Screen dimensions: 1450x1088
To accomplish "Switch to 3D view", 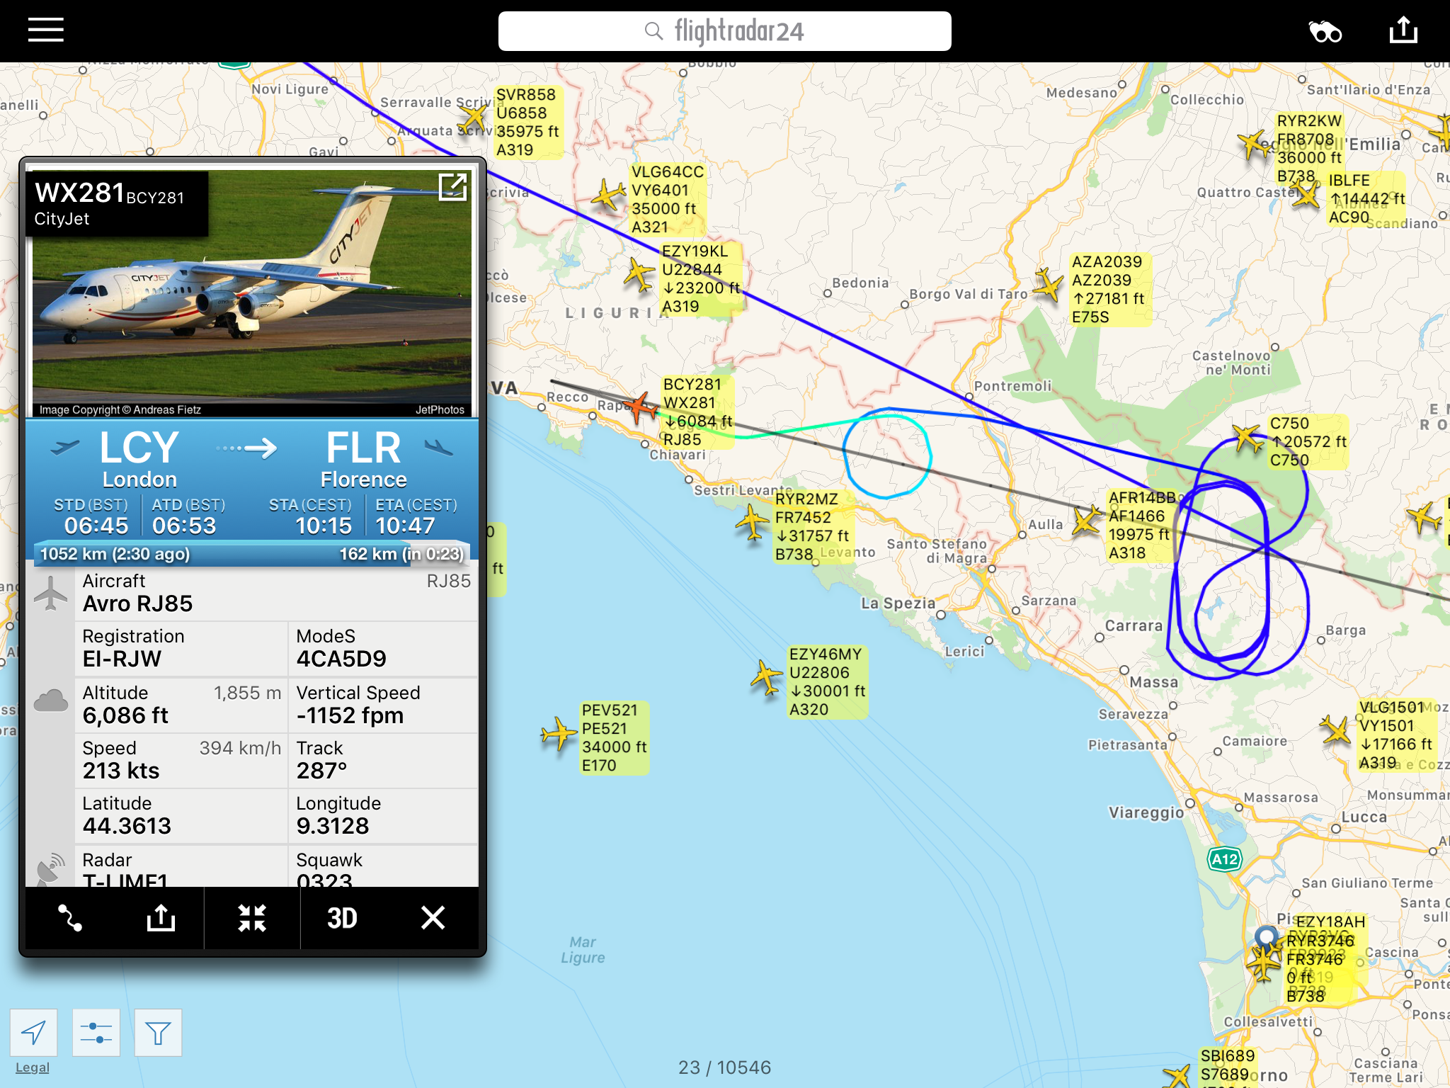I will [x=342, y=918].
